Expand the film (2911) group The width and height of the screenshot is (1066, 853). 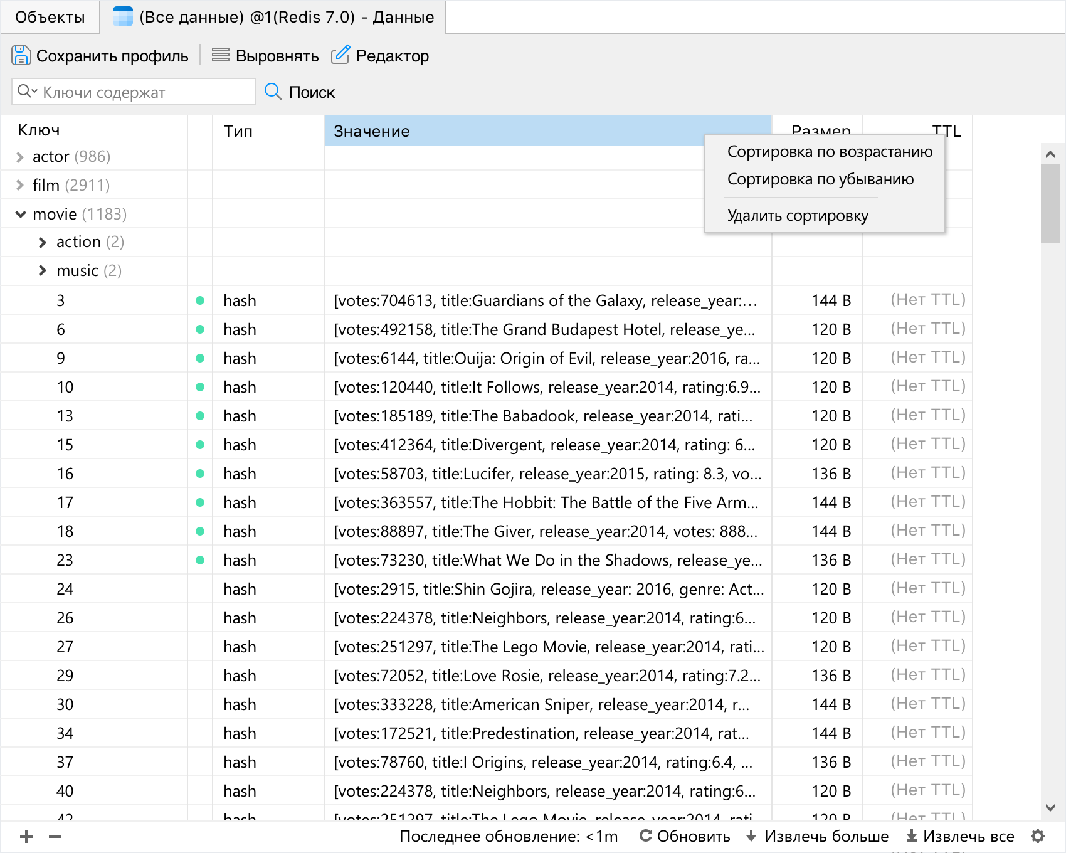coord(19,185)
